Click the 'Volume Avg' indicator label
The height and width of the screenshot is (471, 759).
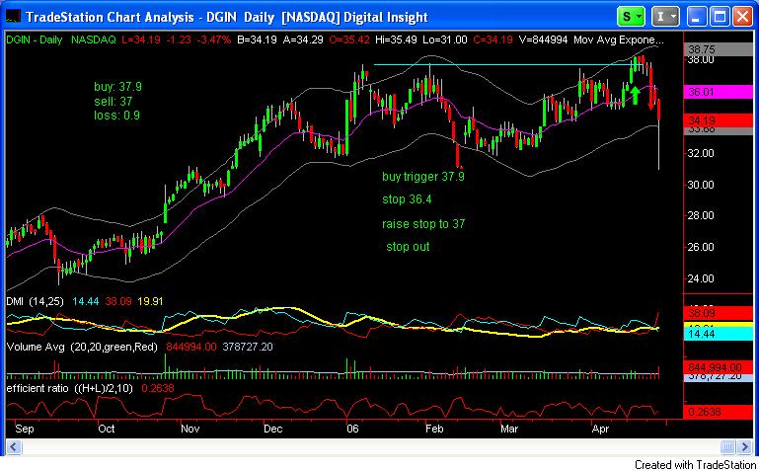point(36,347)
